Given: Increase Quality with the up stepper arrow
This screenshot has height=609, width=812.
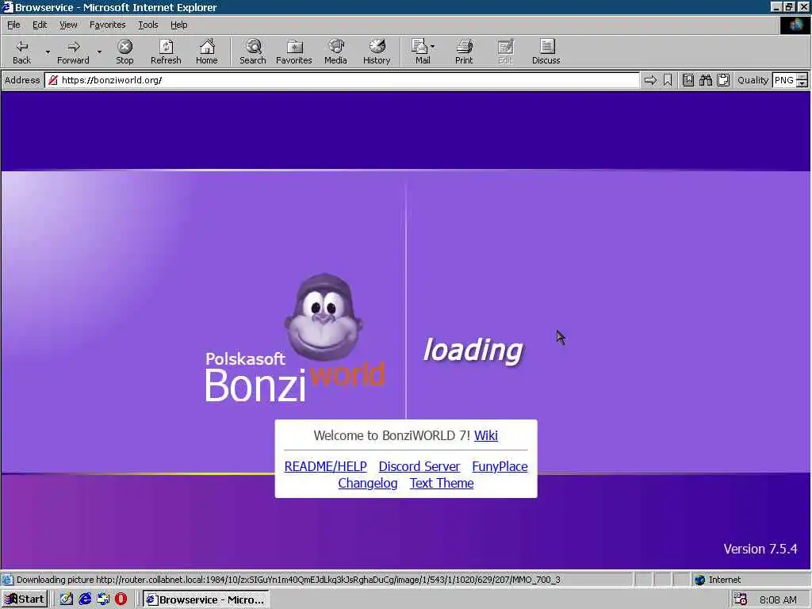Looking at the screenshot, I should [x=802, y=77].
